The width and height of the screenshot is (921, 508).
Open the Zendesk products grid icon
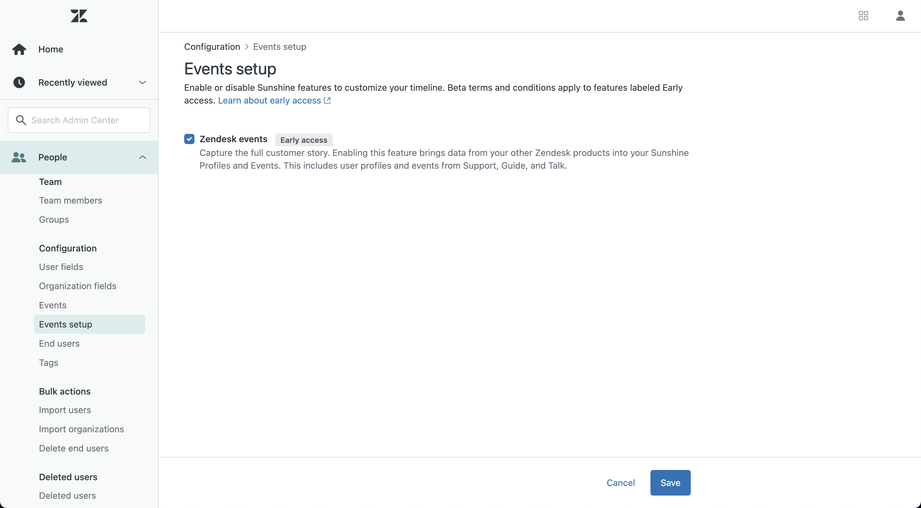click(863, 16)
